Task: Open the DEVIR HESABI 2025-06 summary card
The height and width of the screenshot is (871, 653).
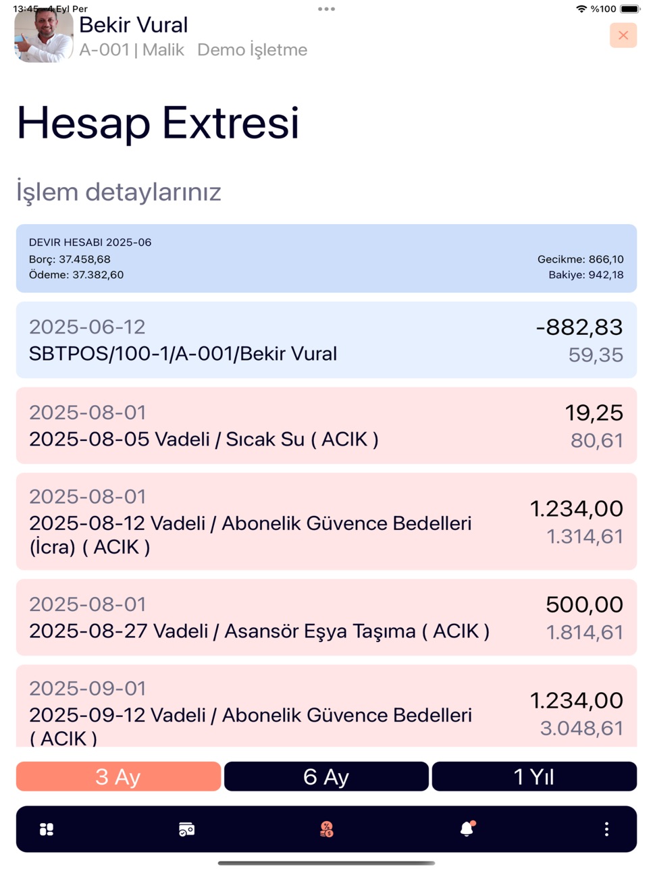Action: click(326, 259)
